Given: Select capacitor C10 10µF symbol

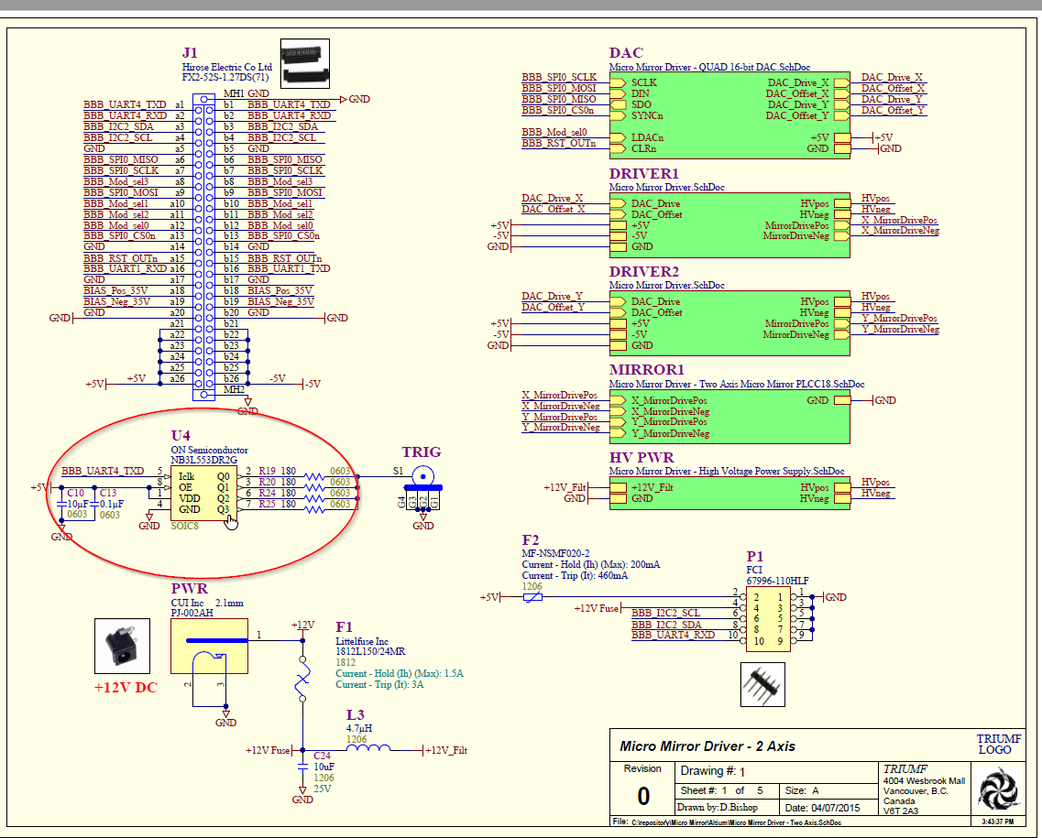Looking at the screenshot, I should coord(61,504).
